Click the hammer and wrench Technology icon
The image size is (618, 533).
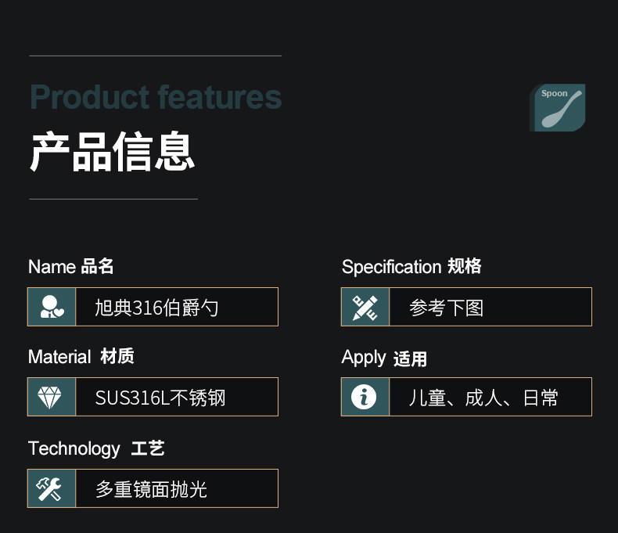[52, 488]
